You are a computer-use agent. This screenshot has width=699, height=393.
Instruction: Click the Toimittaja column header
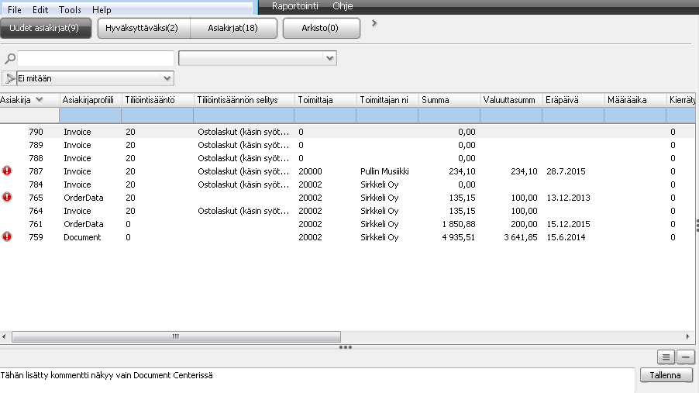coord(325,100)
